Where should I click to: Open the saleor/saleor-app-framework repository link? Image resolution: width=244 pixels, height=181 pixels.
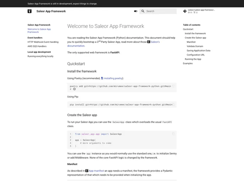coord(199,11)
